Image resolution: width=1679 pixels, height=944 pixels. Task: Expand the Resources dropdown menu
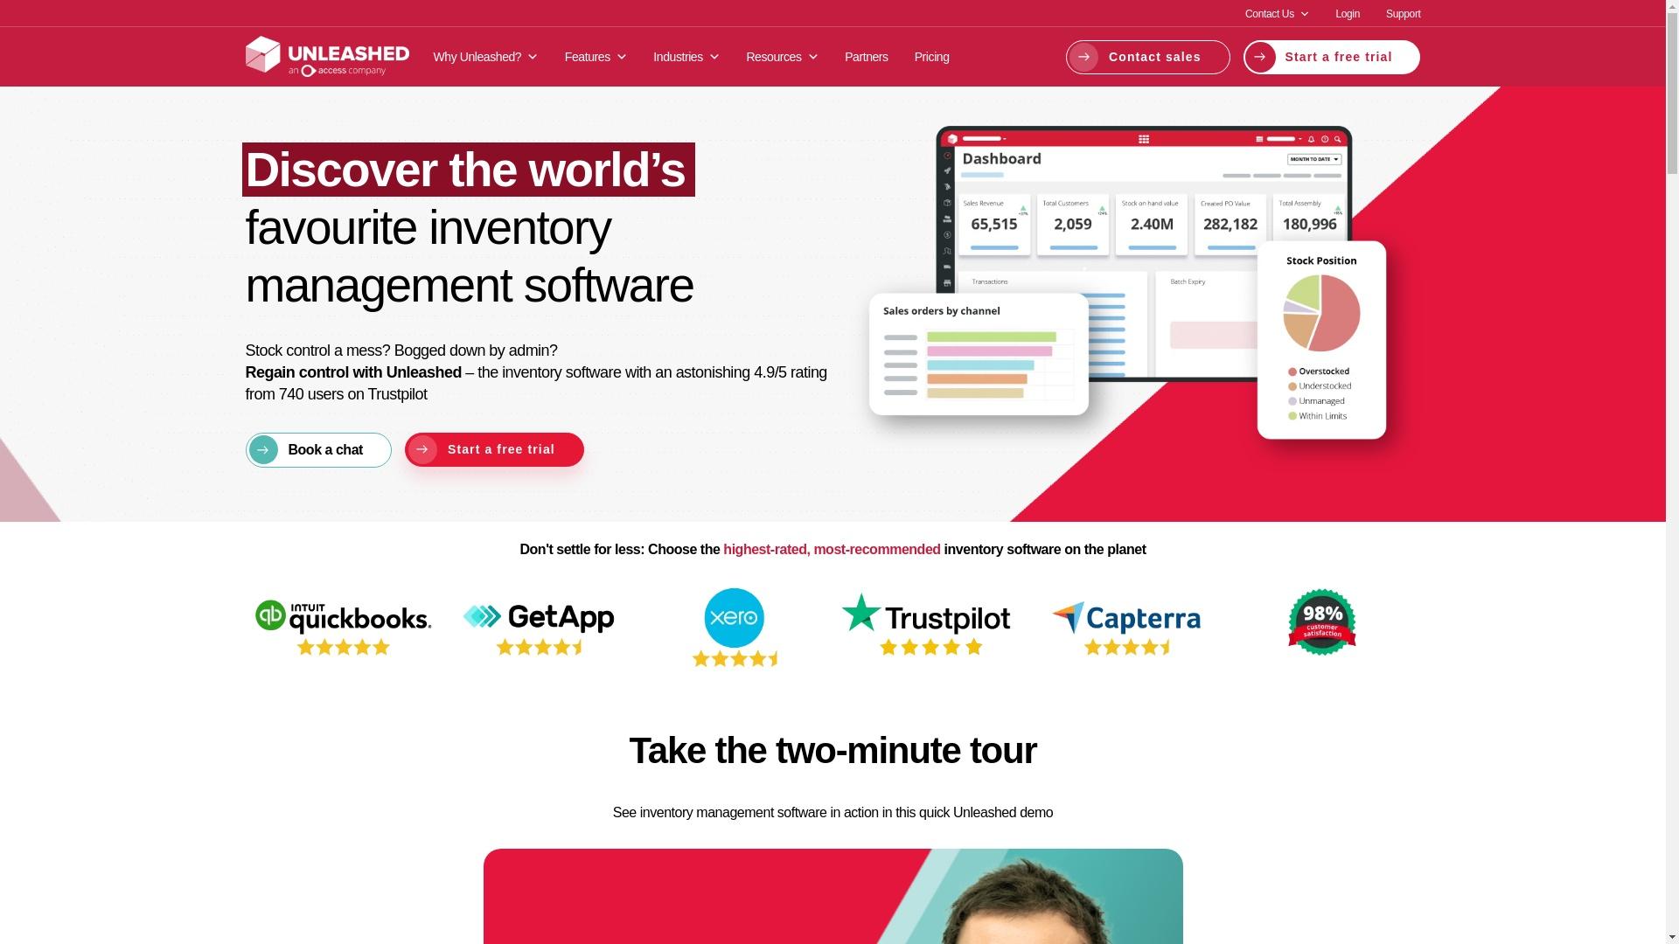[782, 55]
